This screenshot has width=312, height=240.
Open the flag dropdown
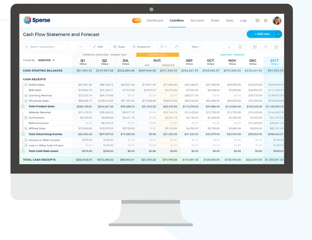pos(163,47)
